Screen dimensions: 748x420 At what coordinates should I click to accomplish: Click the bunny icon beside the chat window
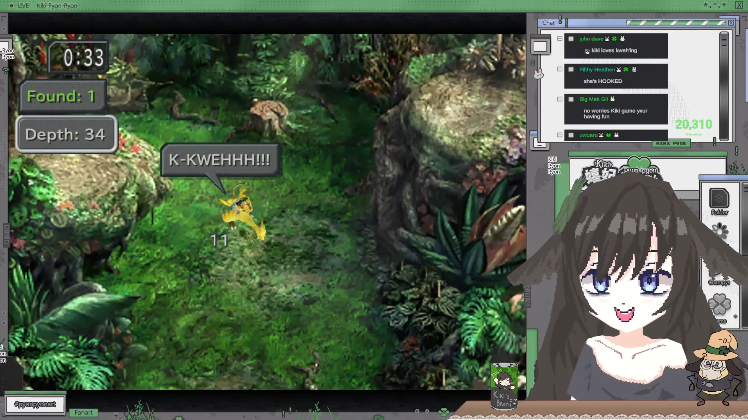[538, 74]
